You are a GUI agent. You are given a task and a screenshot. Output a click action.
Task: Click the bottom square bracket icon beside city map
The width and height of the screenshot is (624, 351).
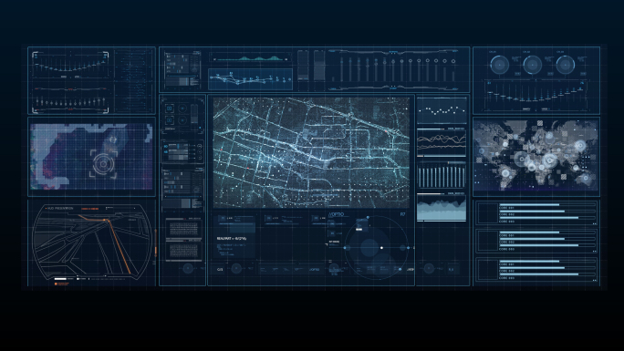point(169,119)
